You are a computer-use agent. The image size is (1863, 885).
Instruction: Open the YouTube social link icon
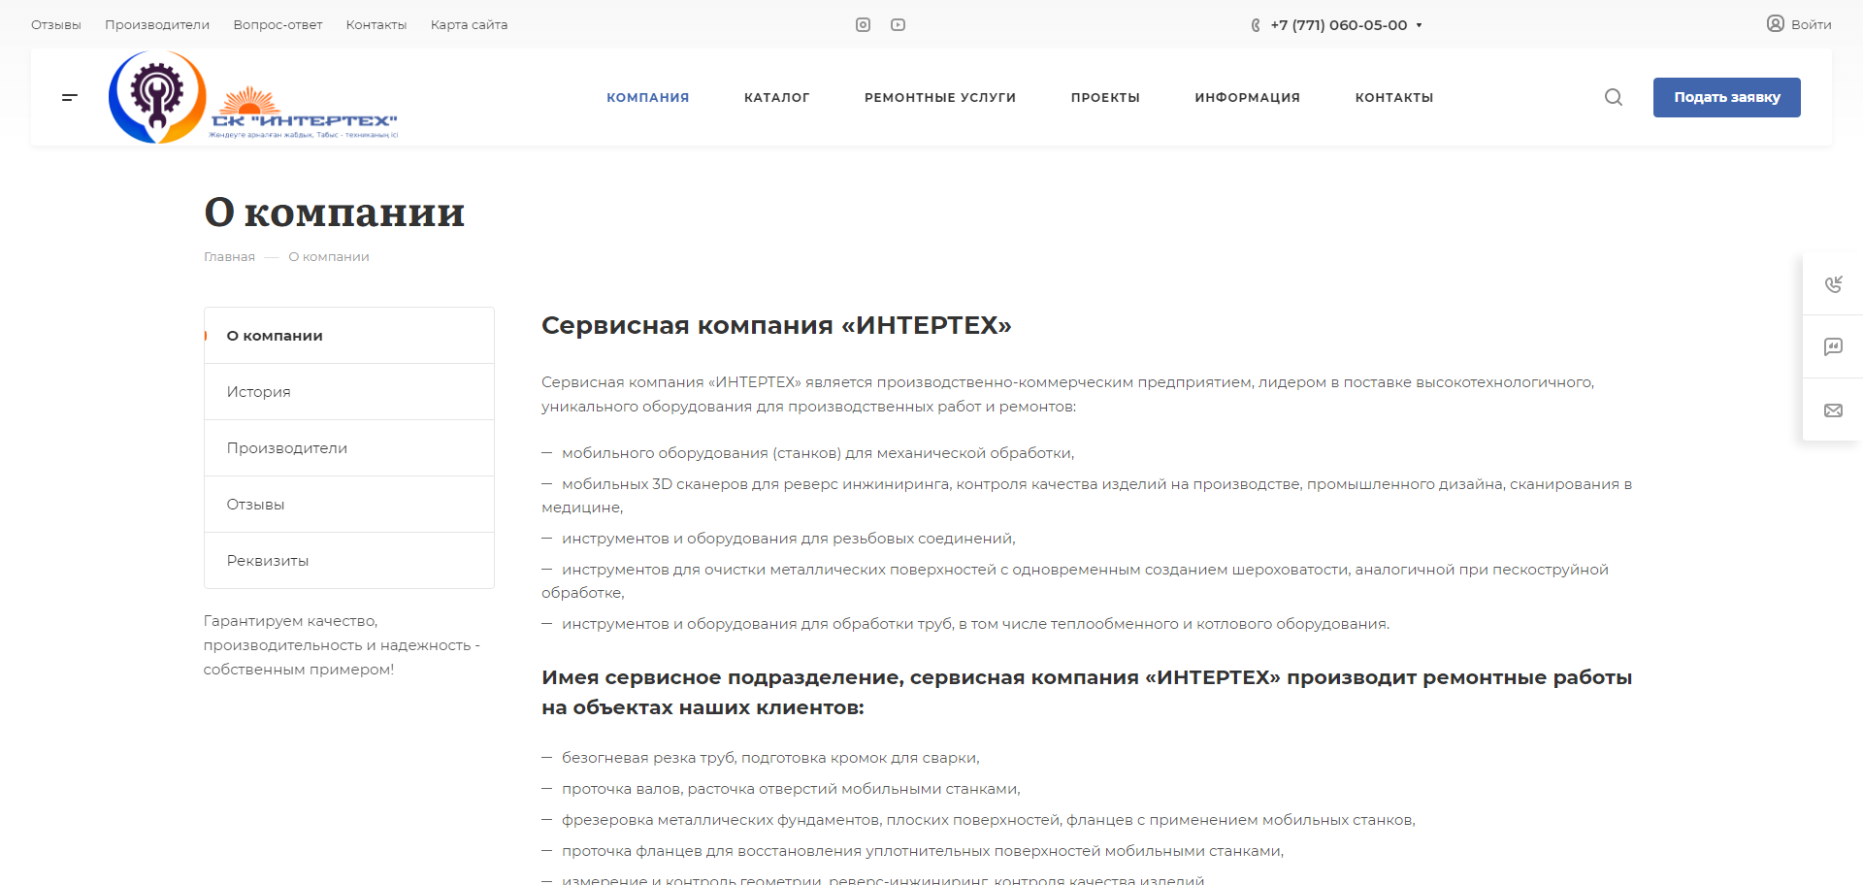click(x=898, y=25)
